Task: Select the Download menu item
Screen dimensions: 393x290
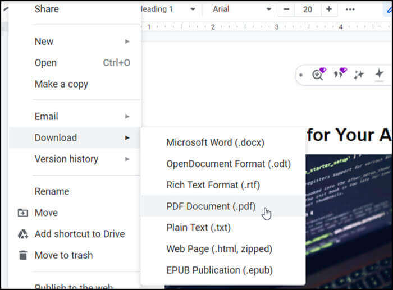Action: (74, 138)
